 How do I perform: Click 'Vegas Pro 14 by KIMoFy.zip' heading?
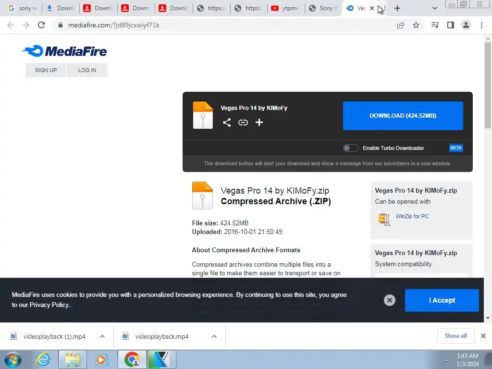(x=275, y=190)
